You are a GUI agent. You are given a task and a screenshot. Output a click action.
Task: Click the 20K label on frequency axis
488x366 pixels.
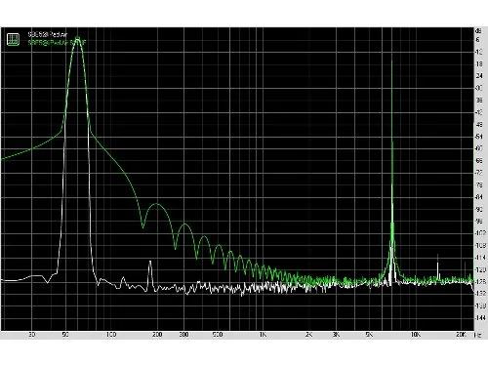(x=461, y=335)
